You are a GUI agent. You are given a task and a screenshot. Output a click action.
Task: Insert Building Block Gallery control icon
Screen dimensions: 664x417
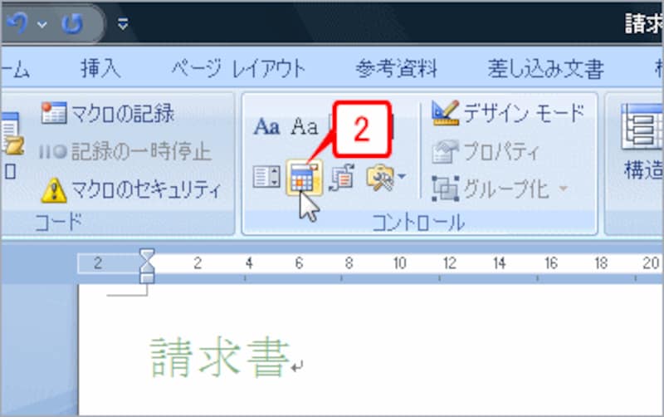point(342,177)
